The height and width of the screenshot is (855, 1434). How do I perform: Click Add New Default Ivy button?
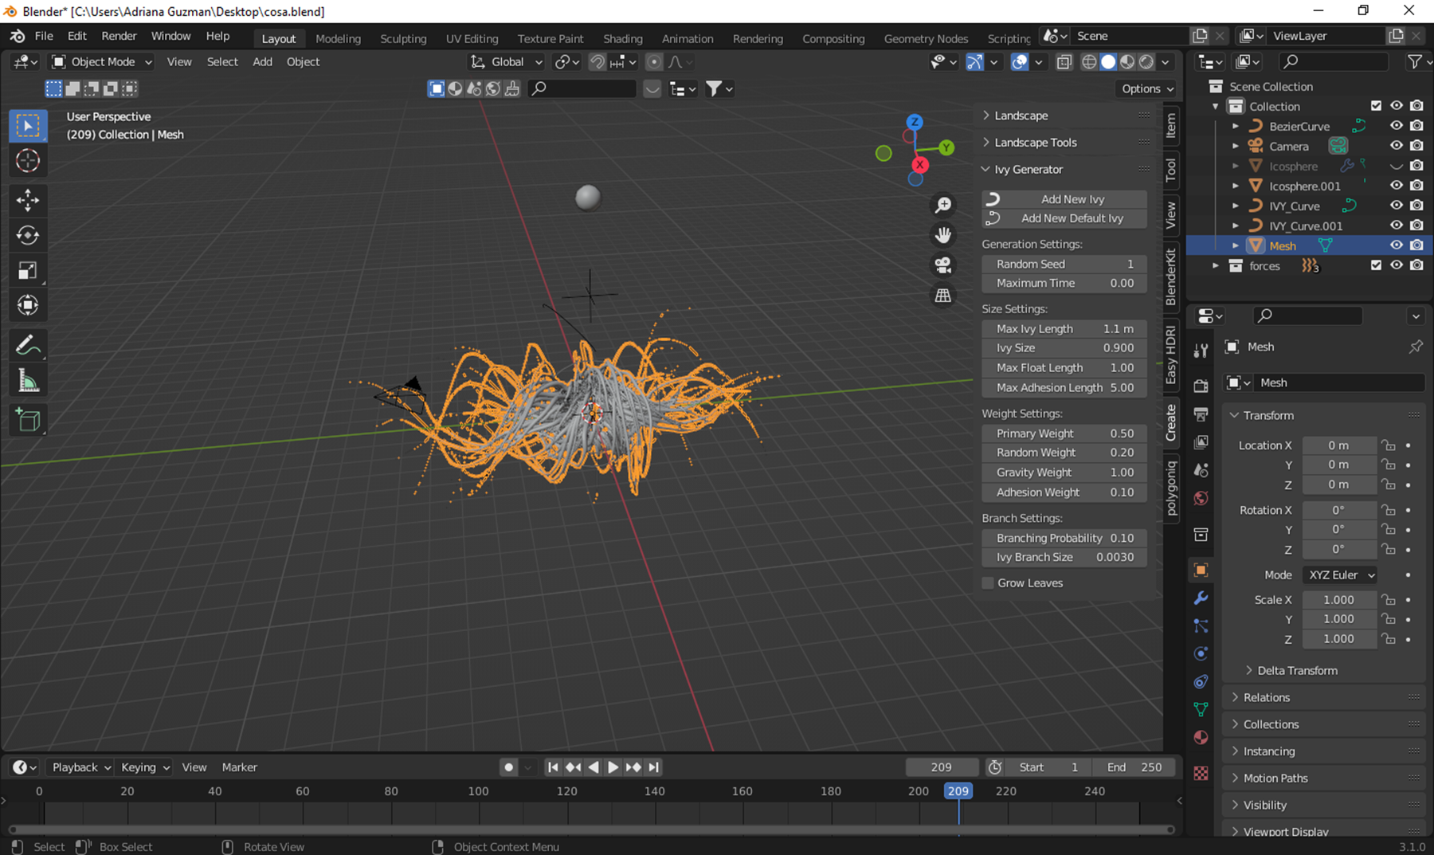tap(1064, 218)
